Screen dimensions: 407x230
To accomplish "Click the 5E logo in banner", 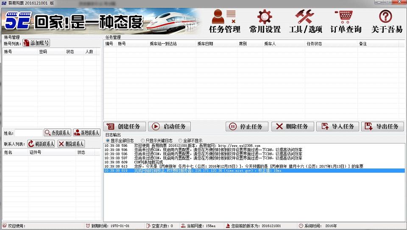I will tap(18, 20).
